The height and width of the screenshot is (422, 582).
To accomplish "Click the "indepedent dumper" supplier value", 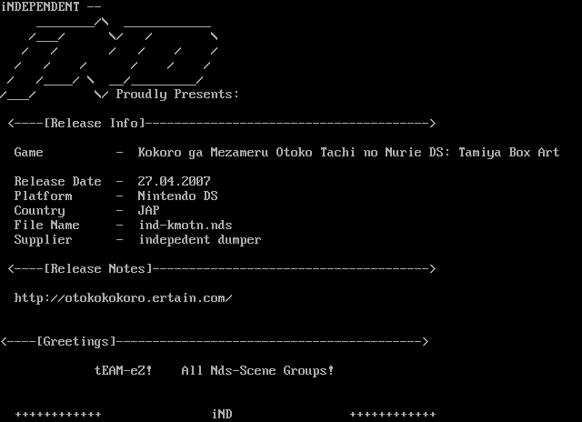I will click(200, 240).
